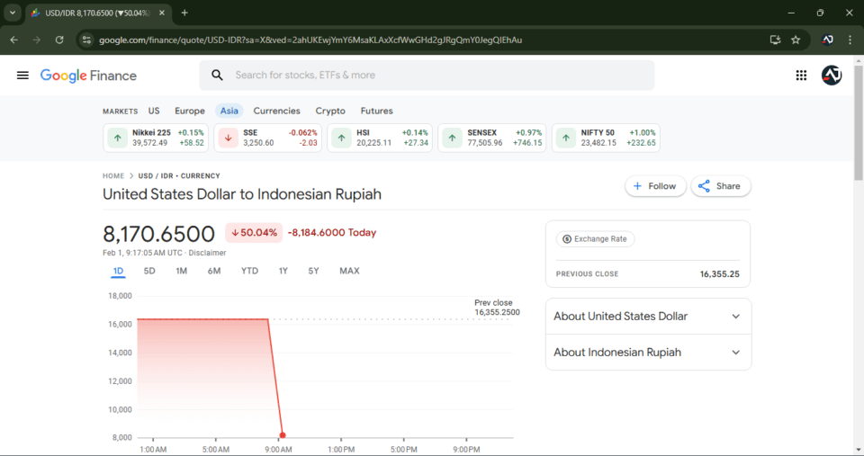Select the 6M chart range
864x456 pixels.
[214, 271]
